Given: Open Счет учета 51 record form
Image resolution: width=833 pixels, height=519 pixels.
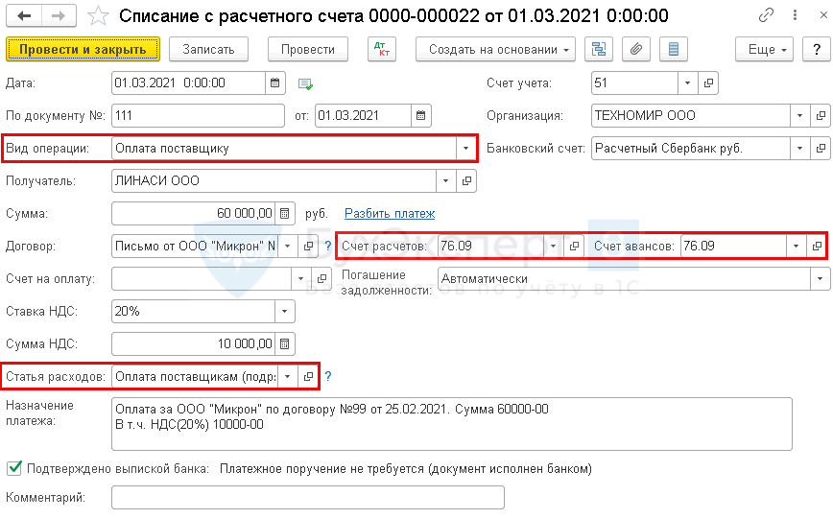Looking at the screenshot, I should coord(708,83).
